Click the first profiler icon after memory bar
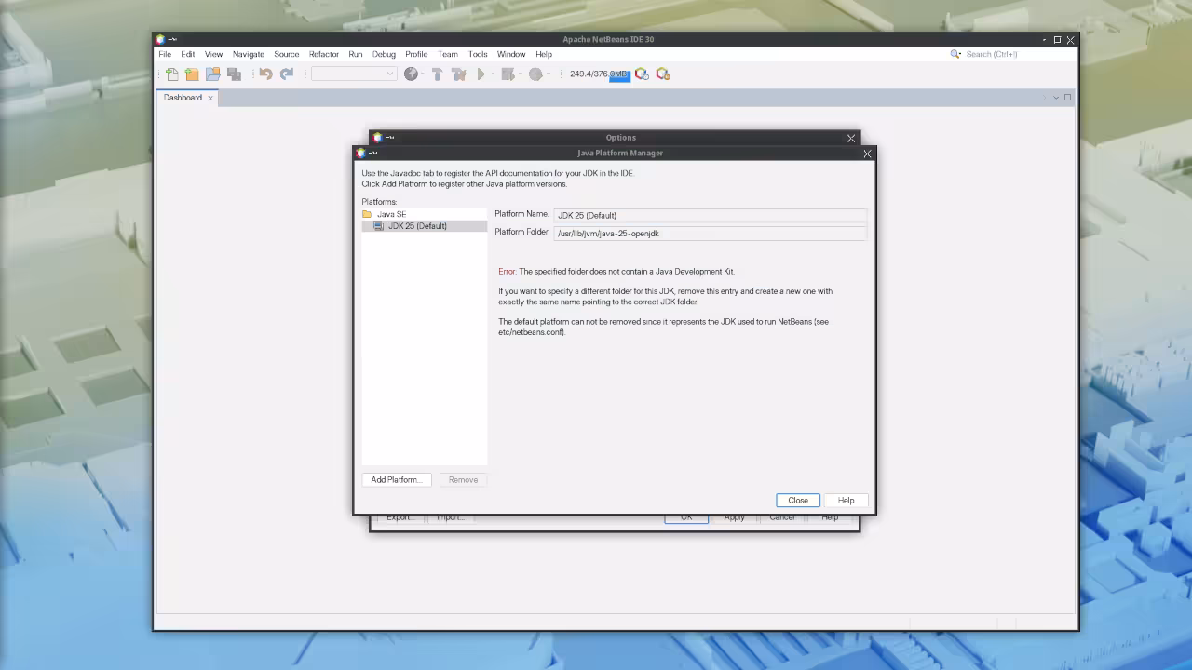Image resolution: width=1192 pixels, height=670 pixels. click(642, 74)
